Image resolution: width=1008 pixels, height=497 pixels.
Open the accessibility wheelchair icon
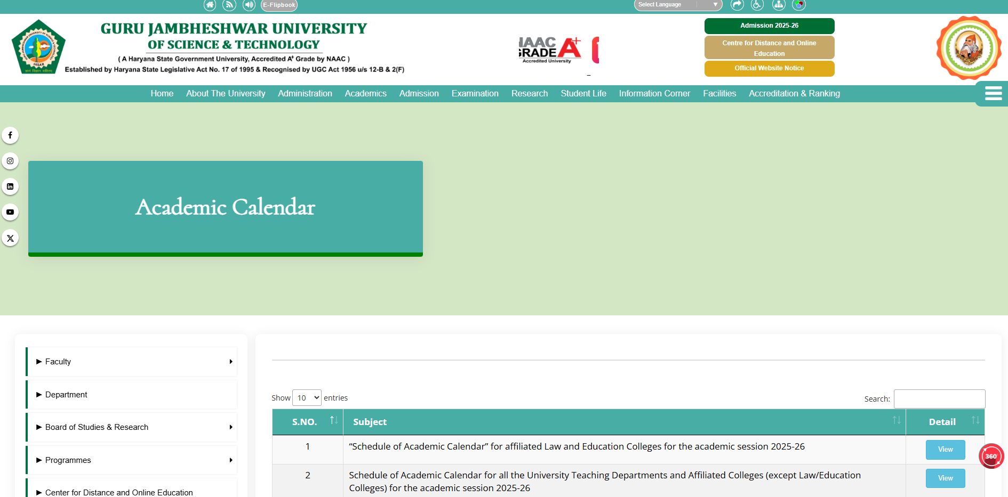(757, 5)
